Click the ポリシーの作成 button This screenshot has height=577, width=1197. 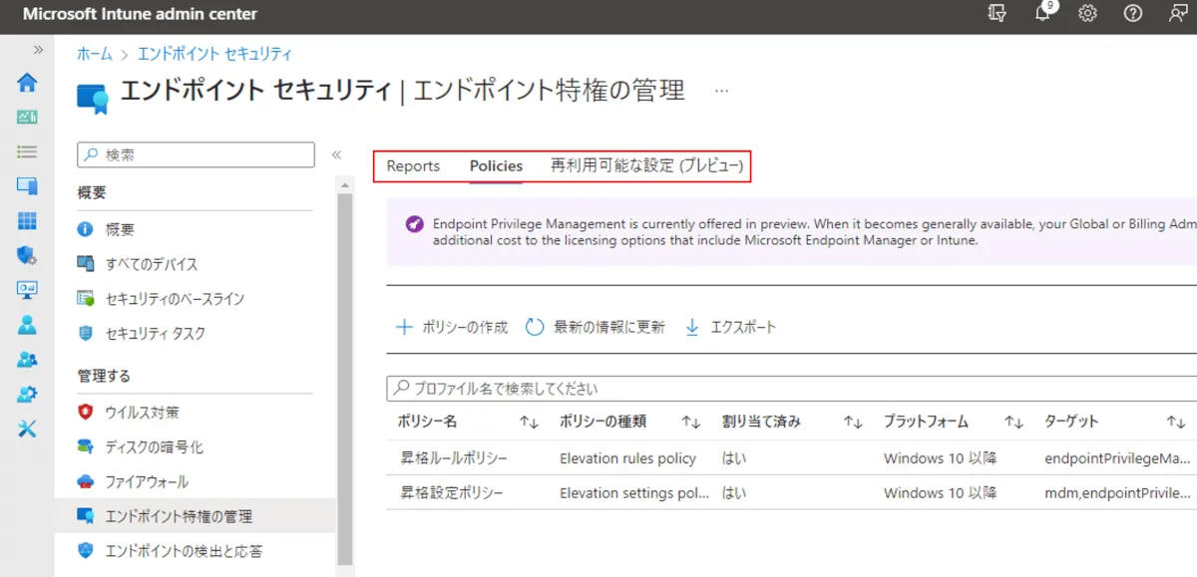tap(452, 327)
